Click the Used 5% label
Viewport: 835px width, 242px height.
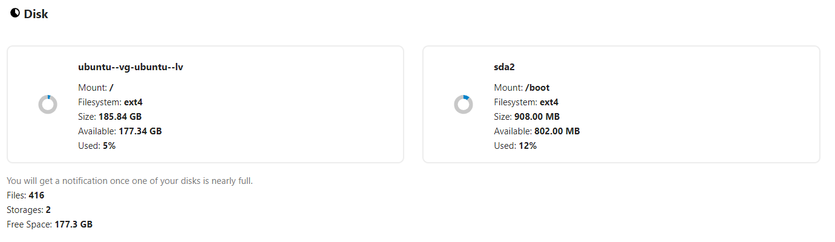point(97,146)
